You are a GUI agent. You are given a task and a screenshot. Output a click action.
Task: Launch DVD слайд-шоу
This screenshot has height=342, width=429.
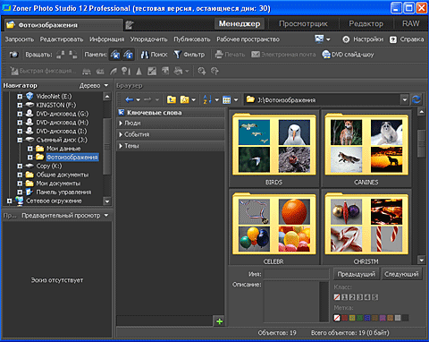(348, 55)
